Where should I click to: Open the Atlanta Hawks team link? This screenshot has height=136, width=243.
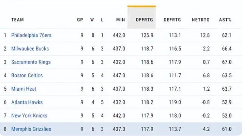(27, 102)
